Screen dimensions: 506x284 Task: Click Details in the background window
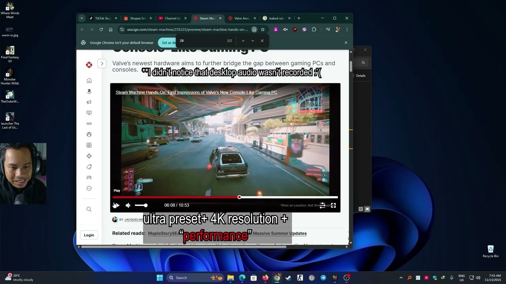[x=361, y=76]
